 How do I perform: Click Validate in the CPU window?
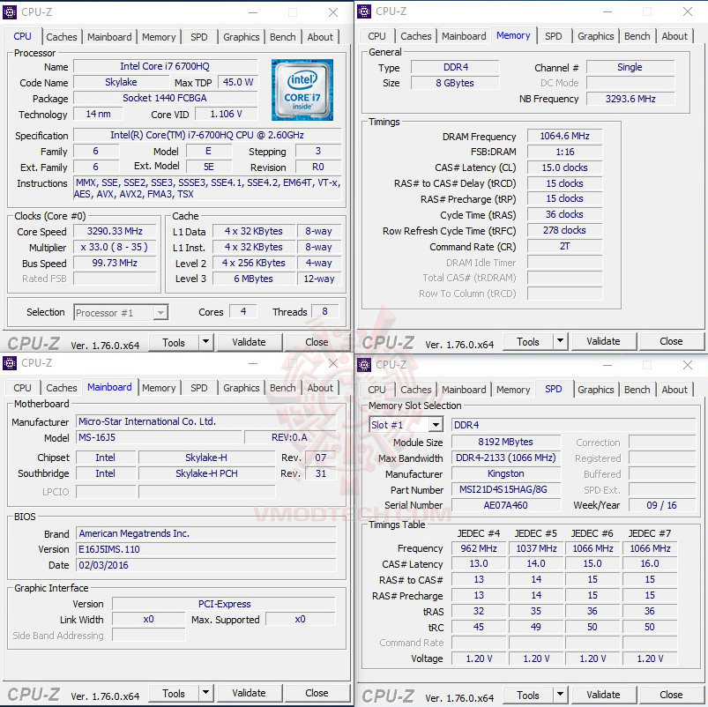[x=250, y=342]
